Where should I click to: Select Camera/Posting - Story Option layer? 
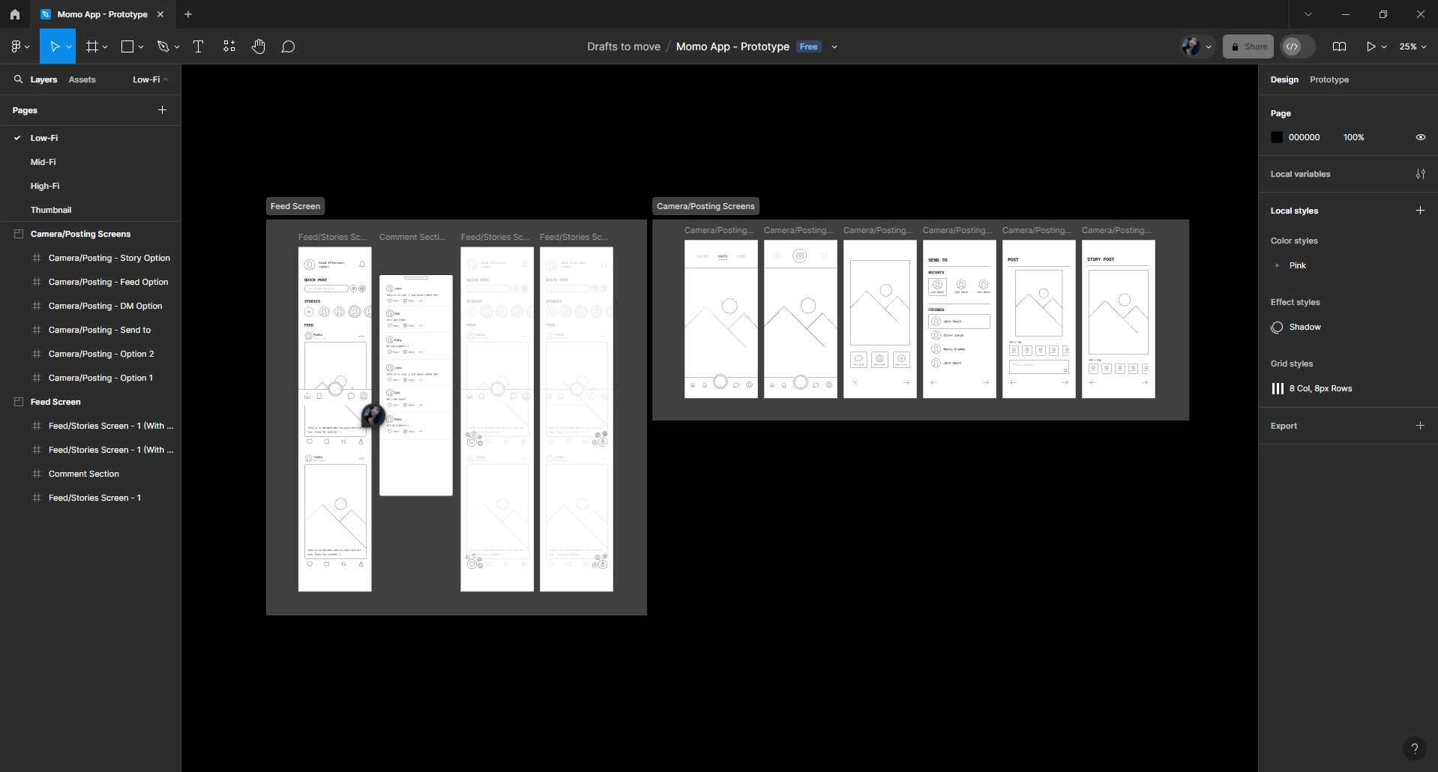(x=109, y=258)
